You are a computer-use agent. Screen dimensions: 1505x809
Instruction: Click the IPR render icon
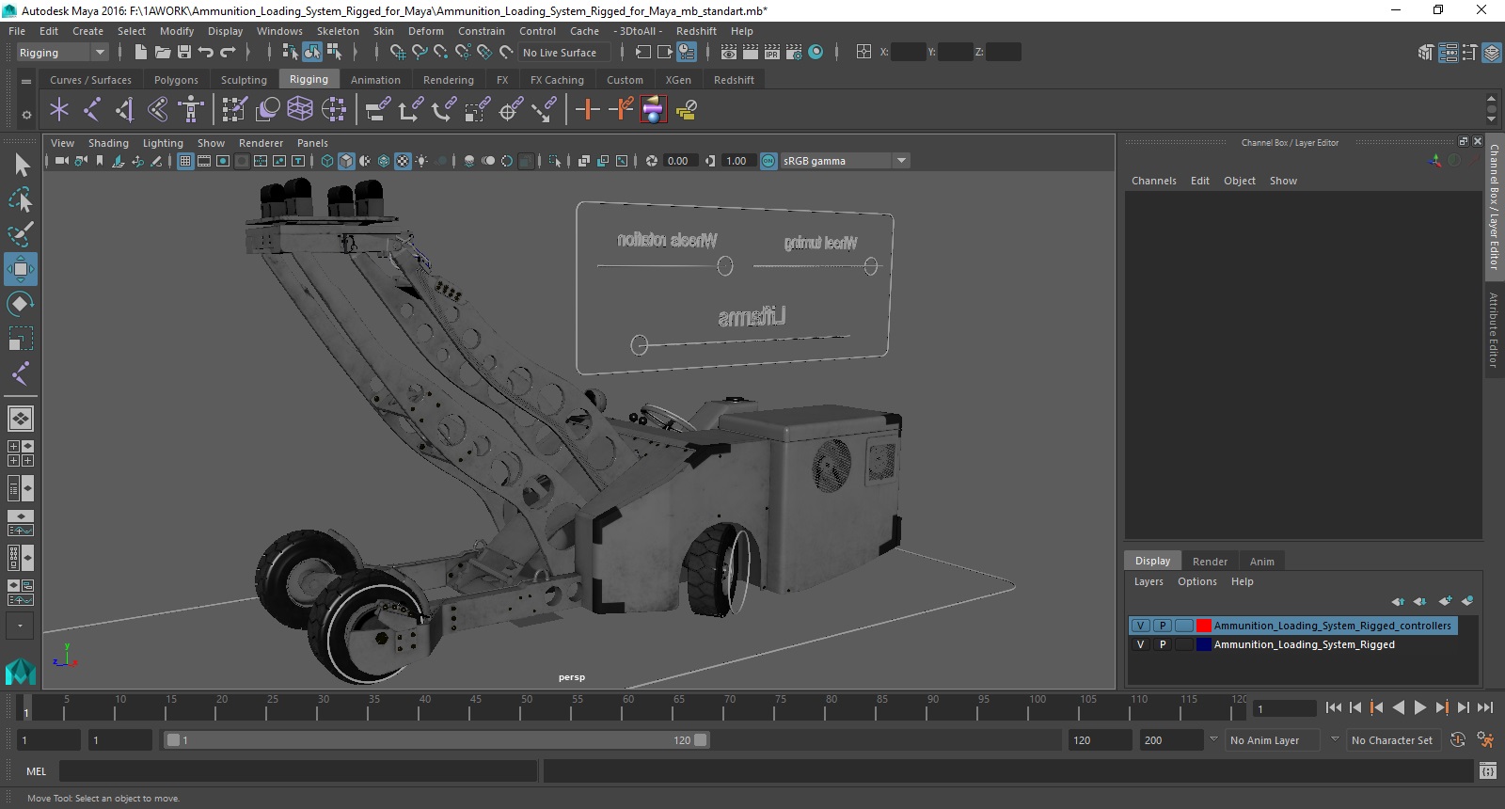pos(772,53)
